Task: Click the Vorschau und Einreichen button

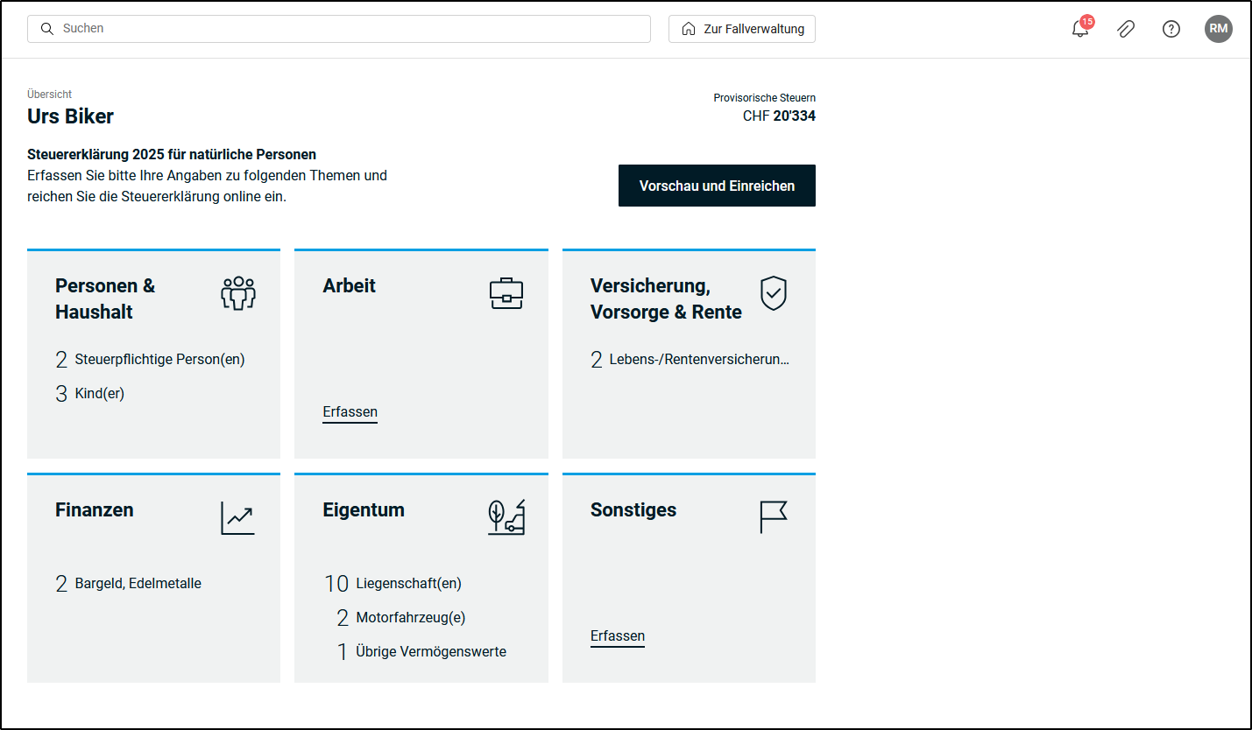Action: click(717, 186)
